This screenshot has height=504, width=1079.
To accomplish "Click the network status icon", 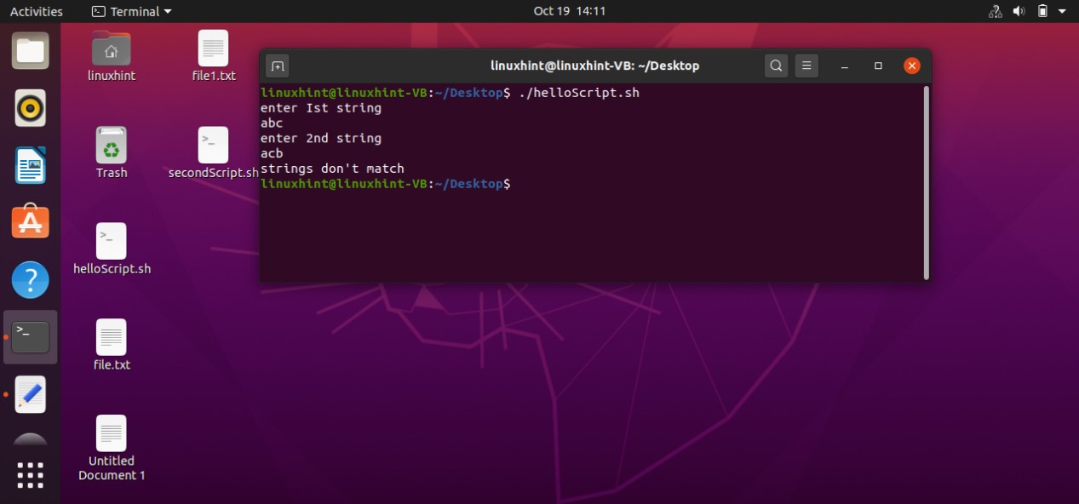I will 995,11.
